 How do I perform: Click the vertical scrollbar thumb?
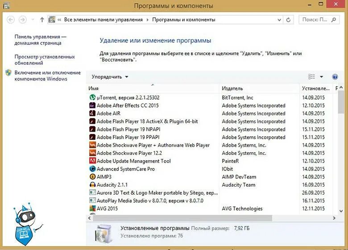coord(341,102)
